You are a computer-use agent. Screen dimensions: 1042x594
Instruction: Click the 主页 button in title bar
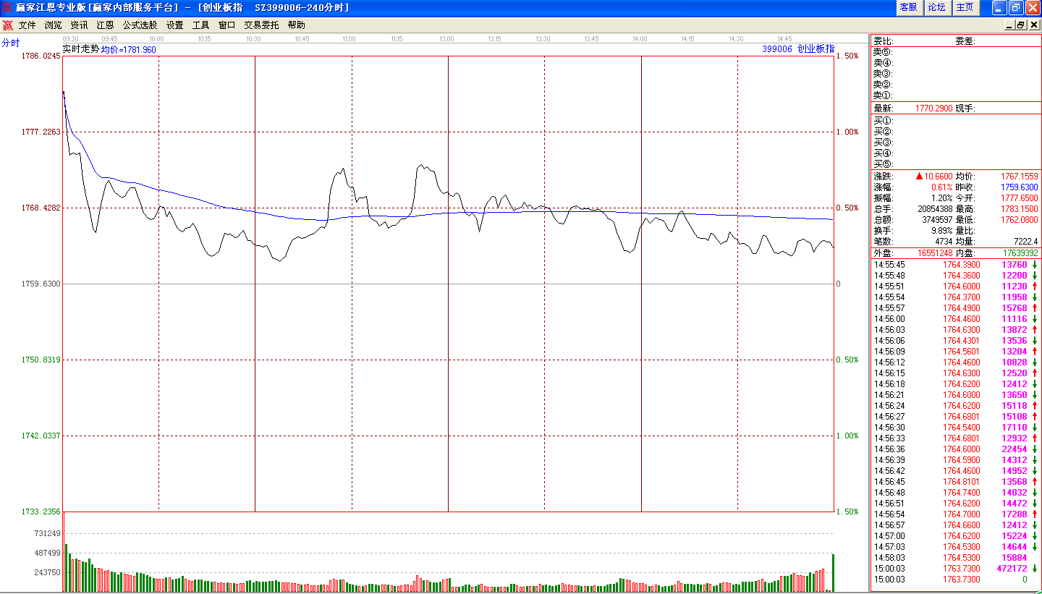(x=965, y=7)
